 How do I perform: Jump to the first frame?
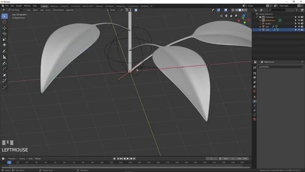tap(118, 159)
